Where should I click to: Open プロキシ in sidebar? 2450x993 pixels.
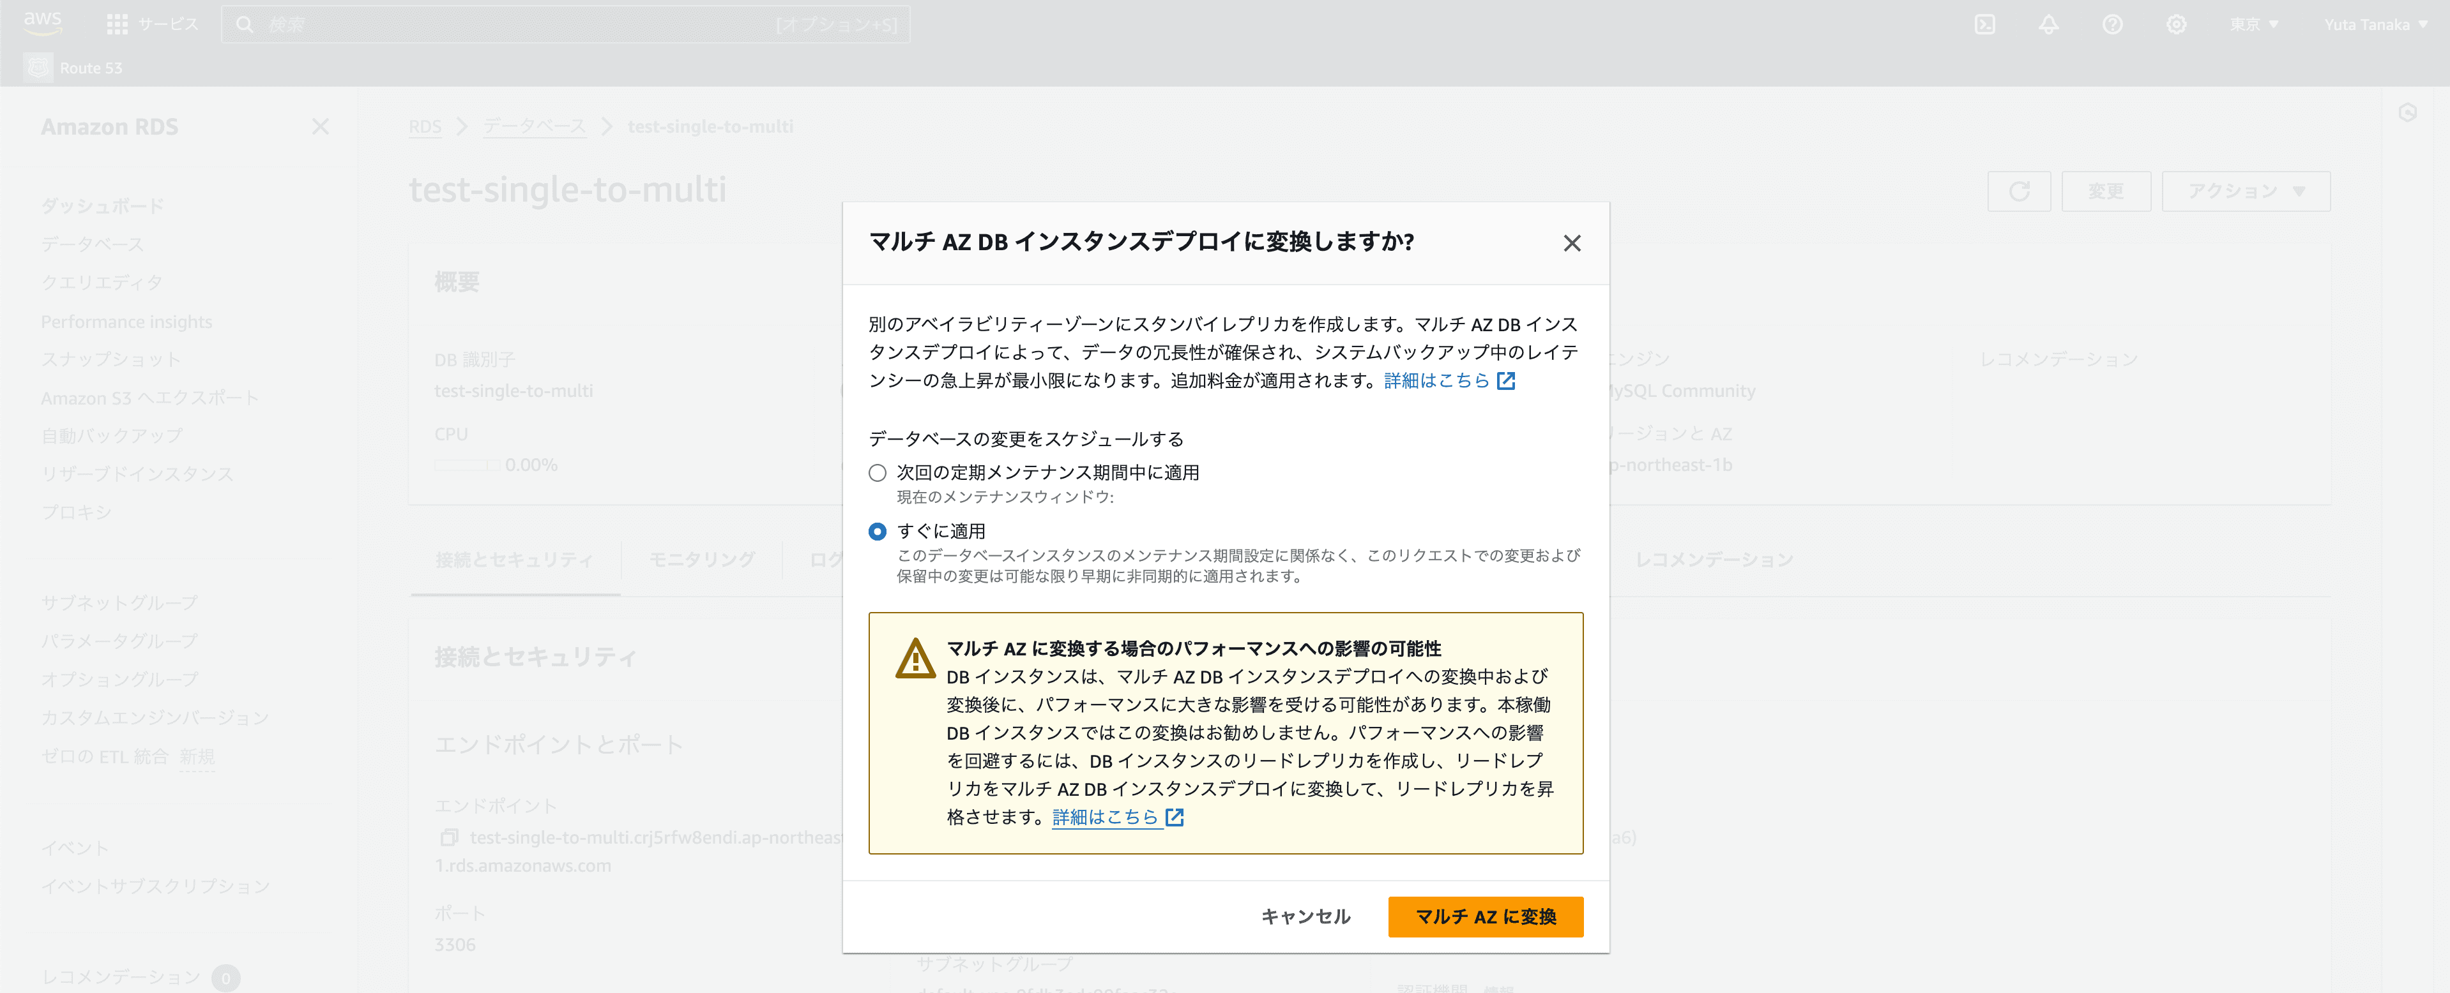click(x=76, y=513)
